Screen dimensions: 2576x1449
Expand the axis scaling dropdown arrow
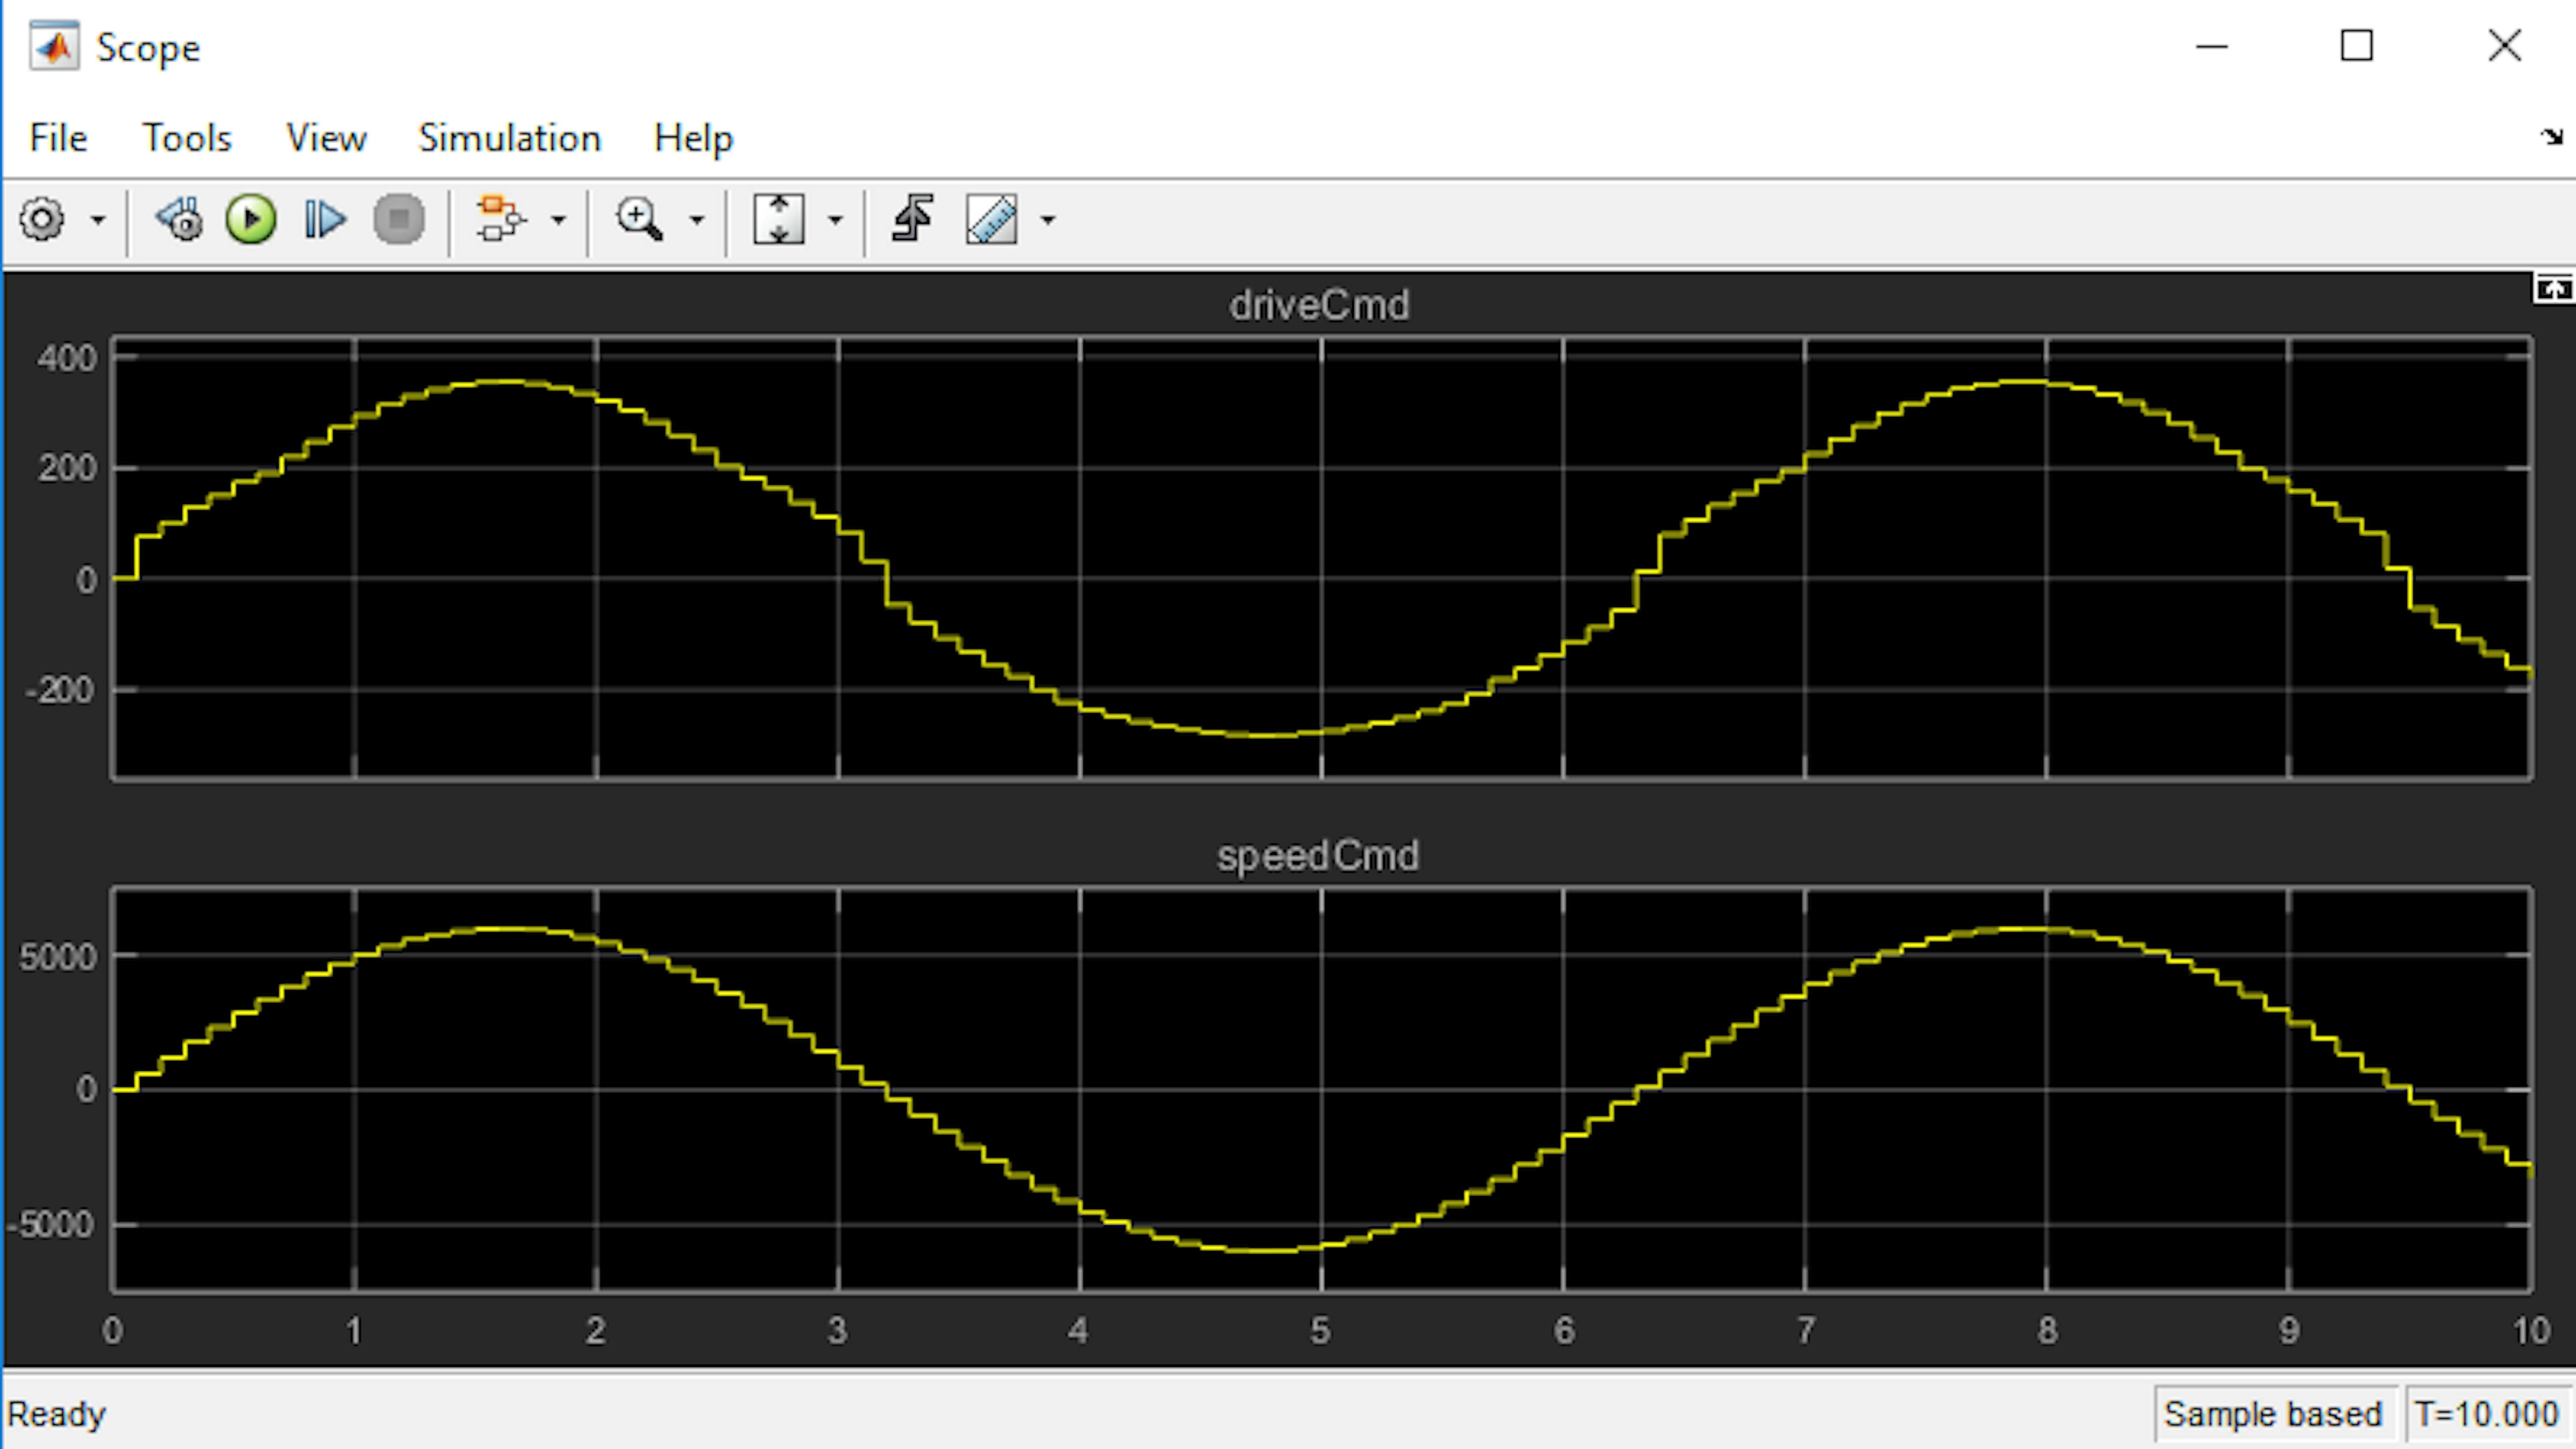pos(836,220)
